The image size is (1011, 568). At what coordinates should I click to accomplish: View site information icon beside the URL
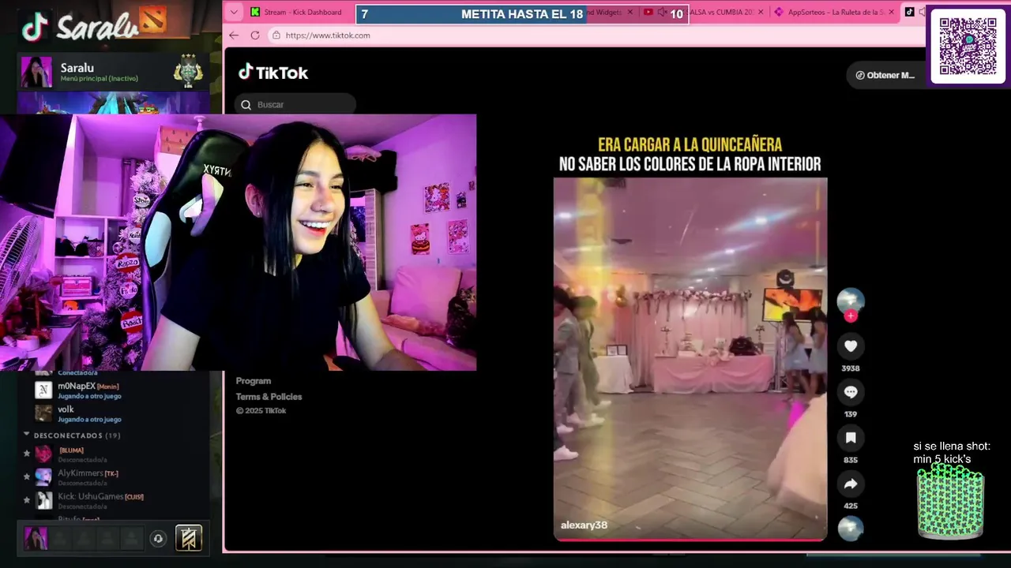point(276,35)
